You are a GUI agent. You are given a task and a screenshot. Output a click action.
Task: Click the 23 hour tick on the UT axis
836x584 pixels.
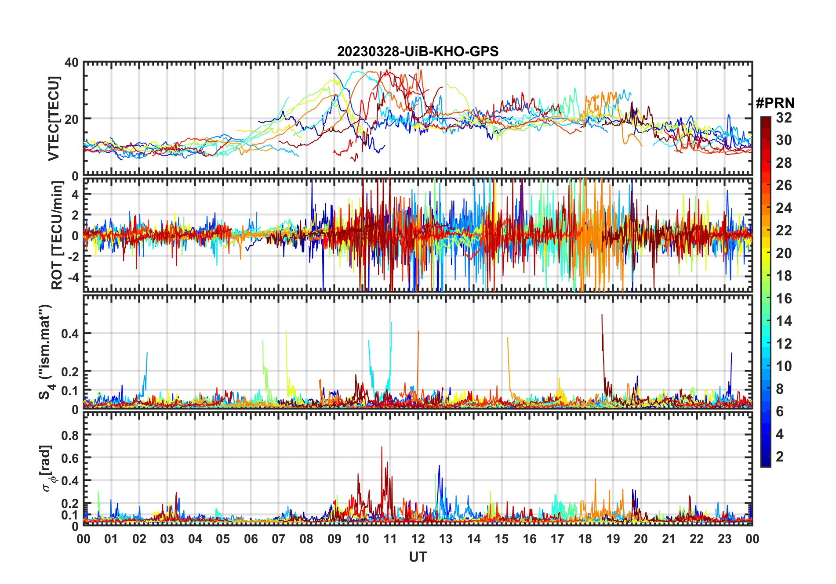click(x=724, y=539)
